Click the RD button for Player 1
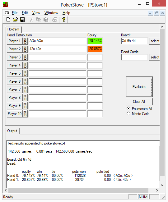 tap(25, 41)
